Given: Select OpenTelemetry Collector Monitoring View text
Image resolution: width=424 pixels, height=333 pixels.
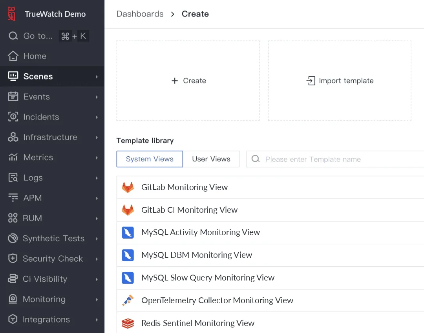Looking at the screenshot, I should point(217,300).
